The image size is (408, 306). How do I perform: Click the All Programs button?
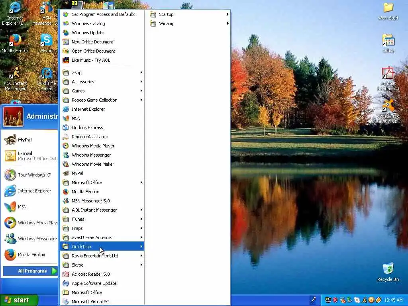(30, 271)
